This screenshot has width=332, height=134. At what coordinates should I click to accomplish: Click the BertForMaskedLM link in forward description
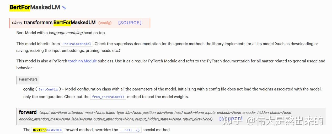point(47,130)
